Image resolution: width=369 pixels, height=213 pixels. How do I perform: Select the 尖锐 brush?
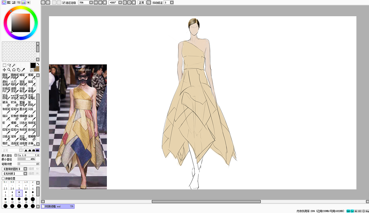coord(32,111)
